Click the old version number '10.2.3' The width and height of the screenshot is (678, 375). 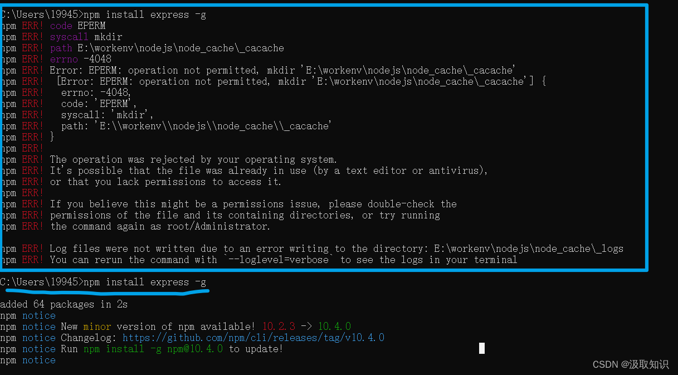(279, 327)
